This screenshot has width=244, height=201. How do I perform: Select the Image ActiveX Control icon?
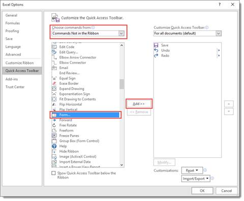(54, 157)
